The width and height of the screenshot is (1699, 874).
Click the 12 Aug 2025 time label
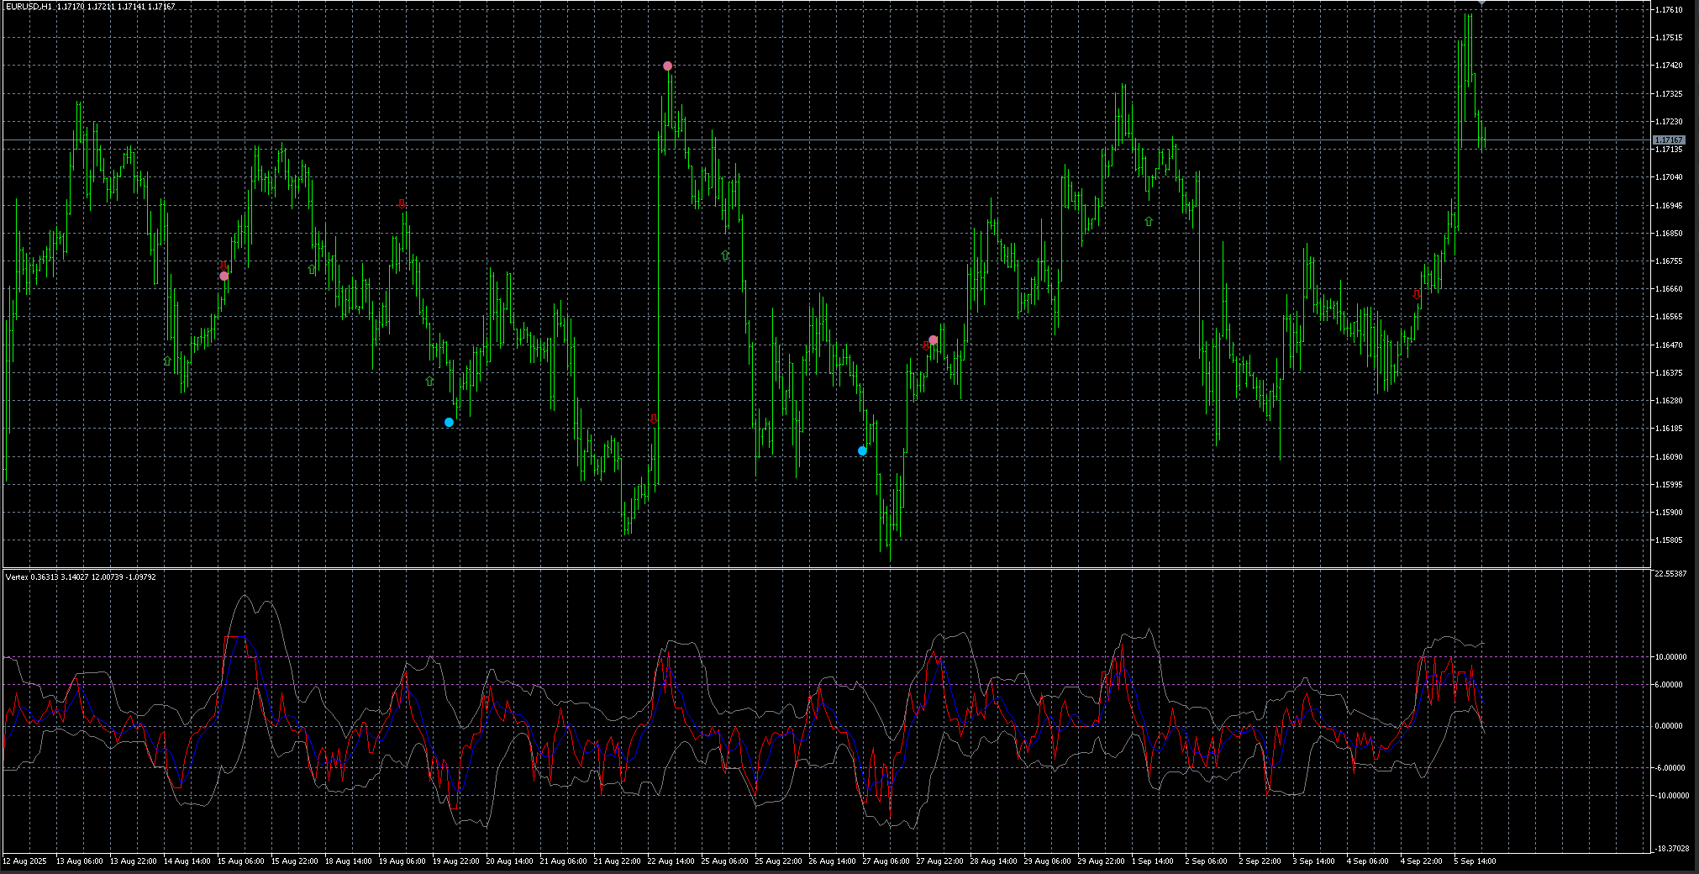26,861
